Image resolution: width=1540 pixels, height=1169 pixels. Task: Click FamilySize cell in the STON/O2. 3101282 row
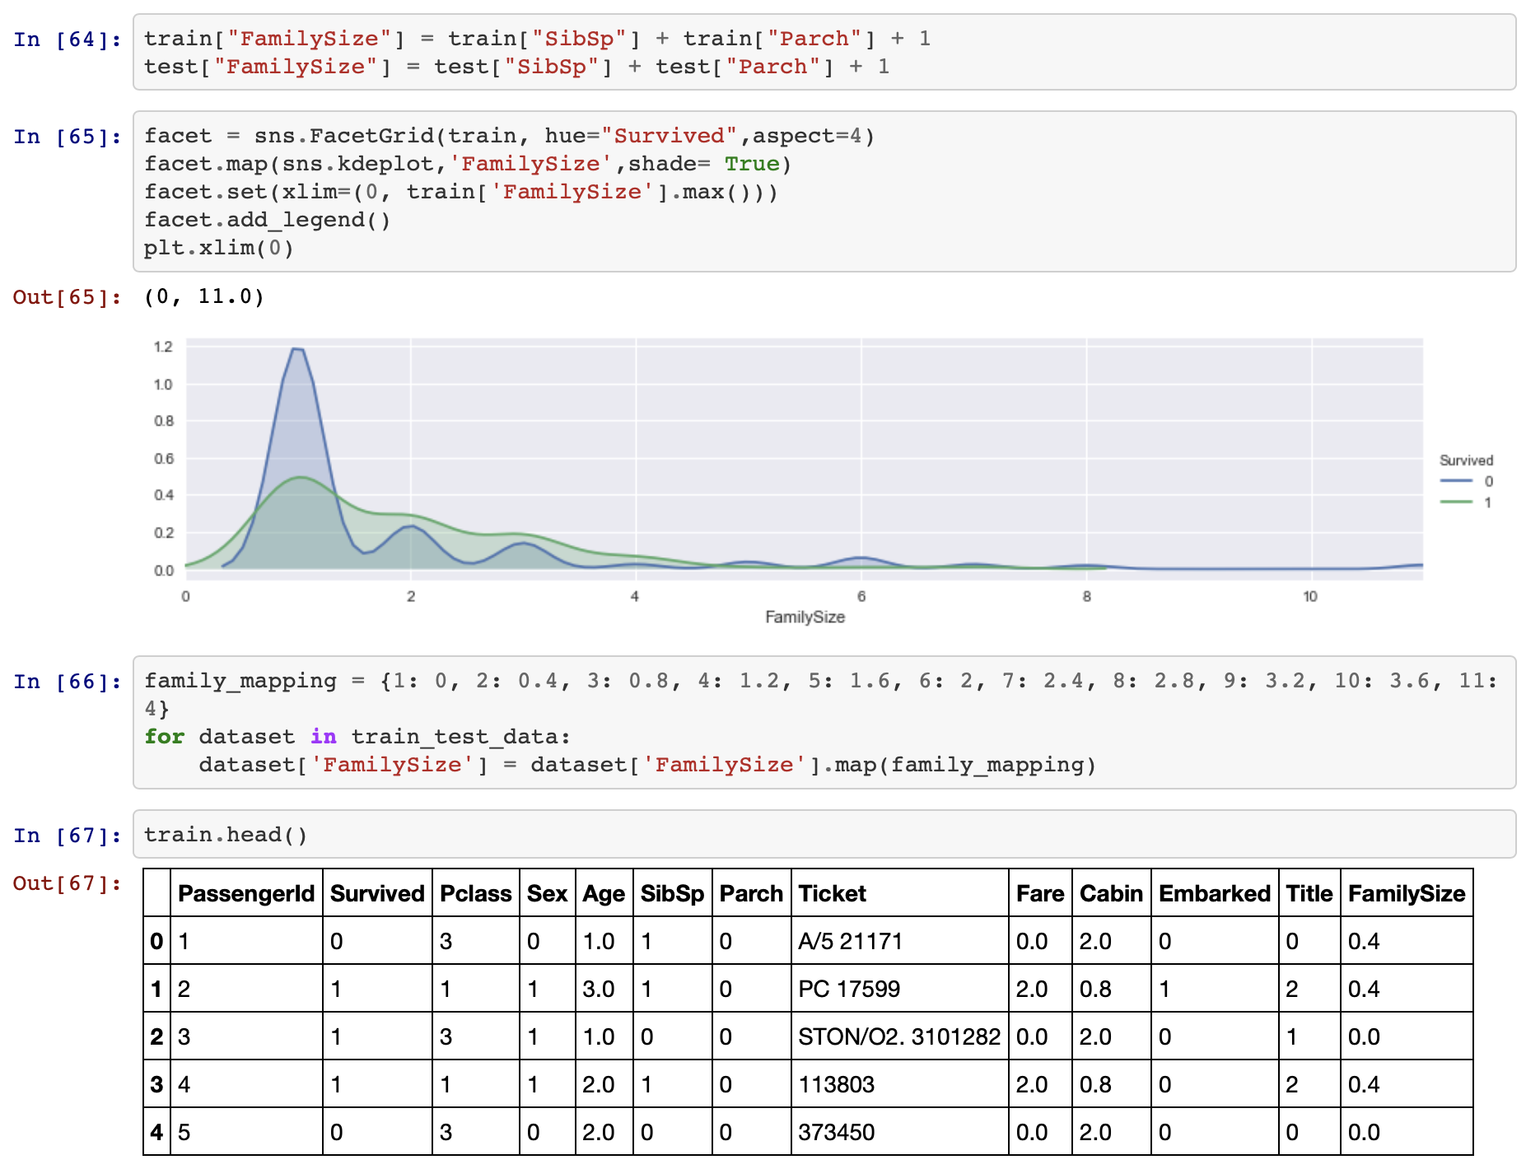[1407, 1036]
